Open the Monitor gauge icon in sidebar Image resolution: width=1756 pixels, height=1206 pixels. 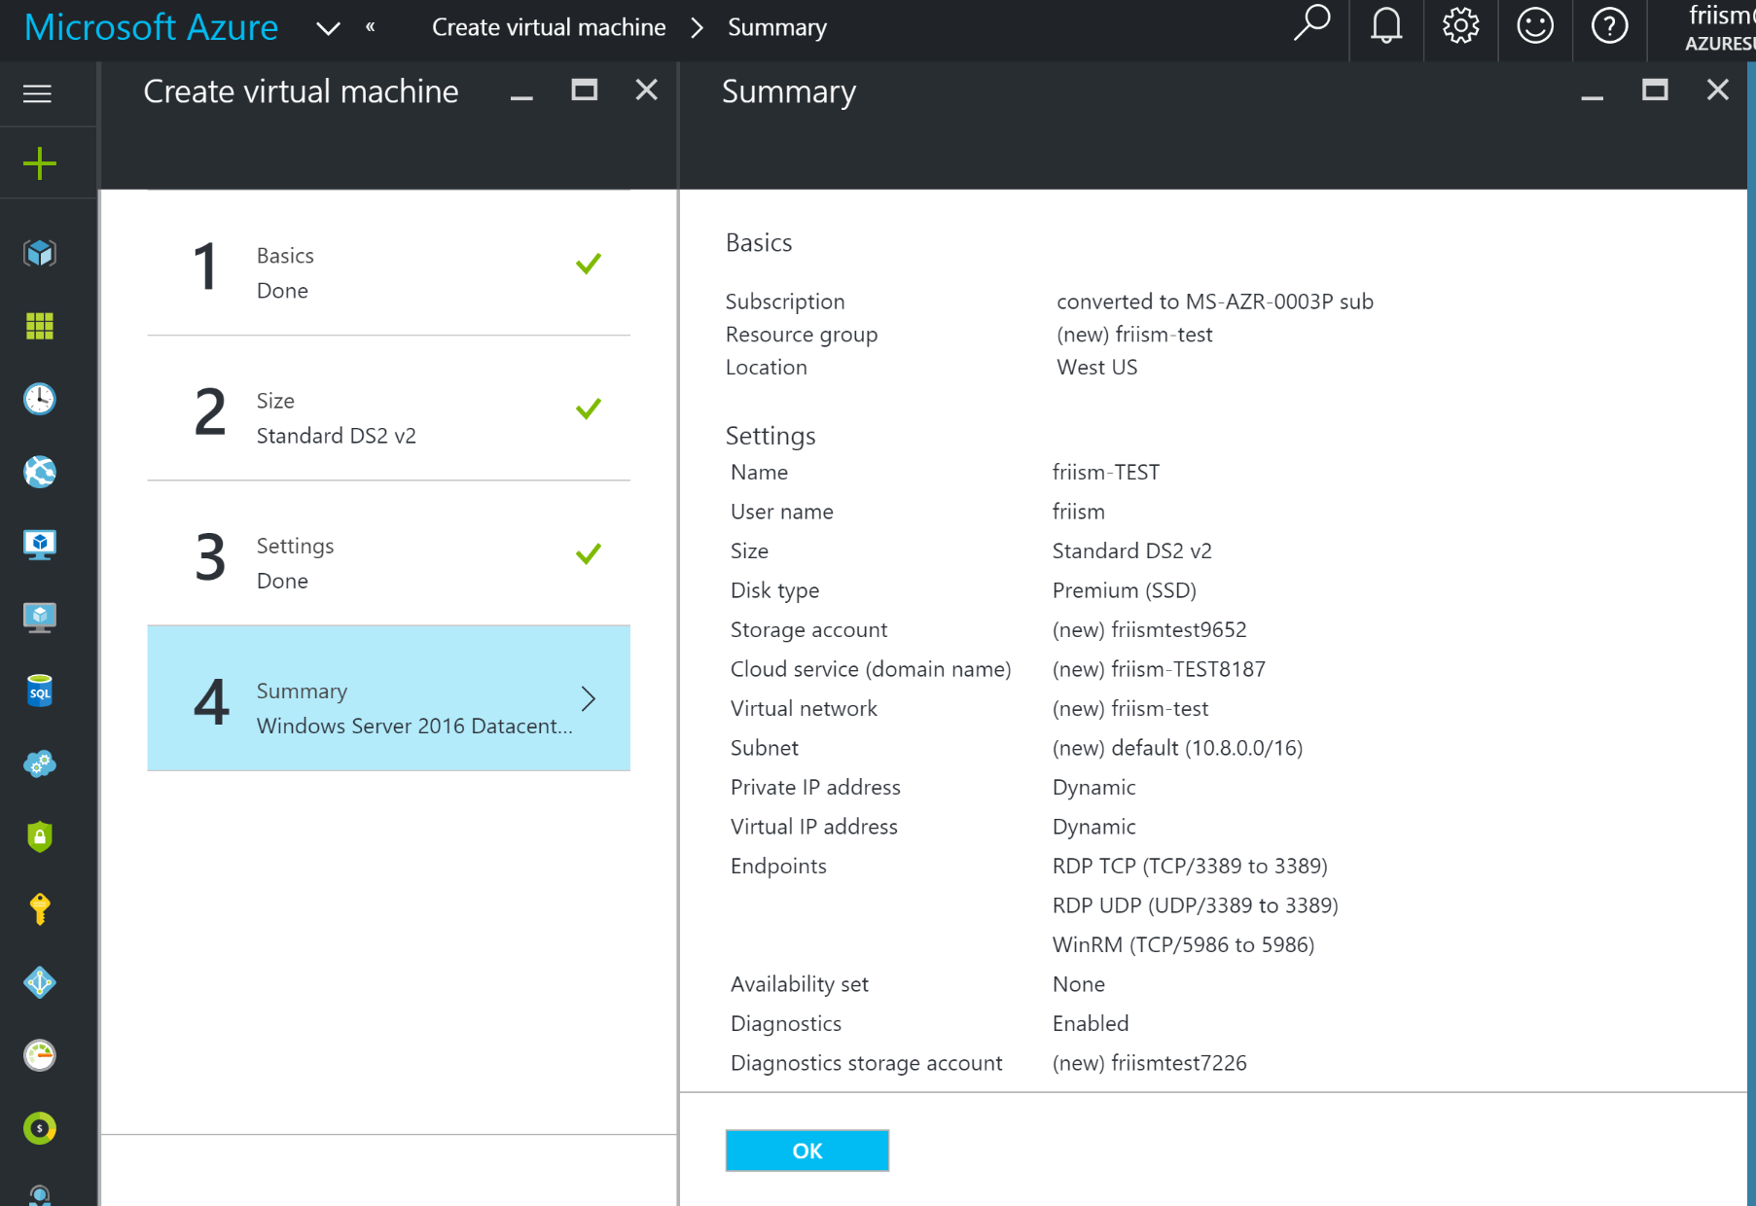39,1055
